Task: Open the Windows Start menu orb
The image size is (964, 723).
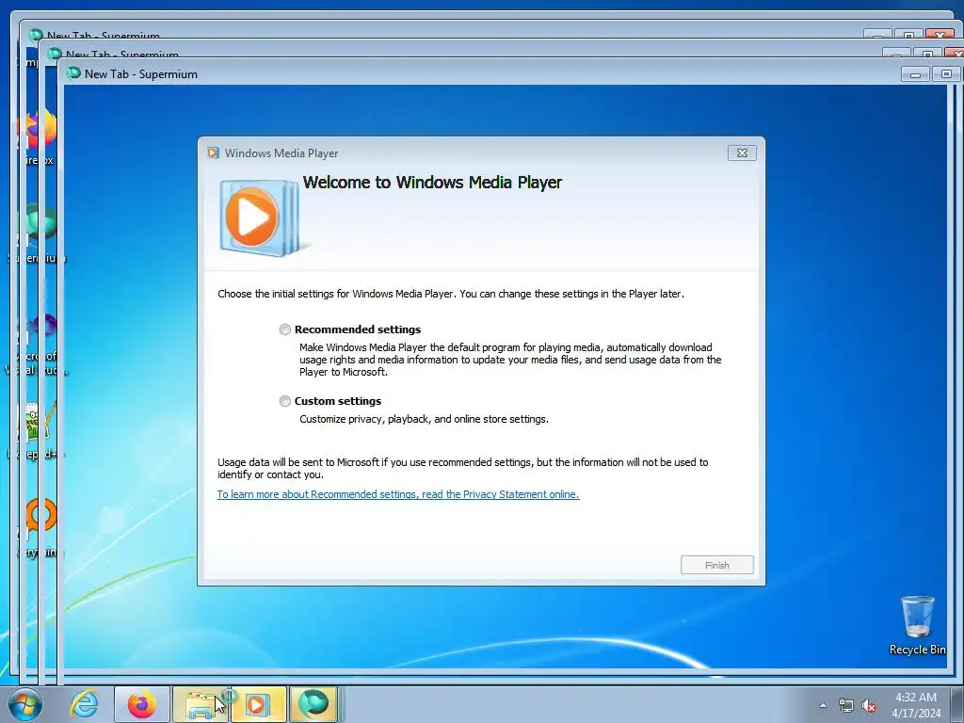Action: click(25, 704)
